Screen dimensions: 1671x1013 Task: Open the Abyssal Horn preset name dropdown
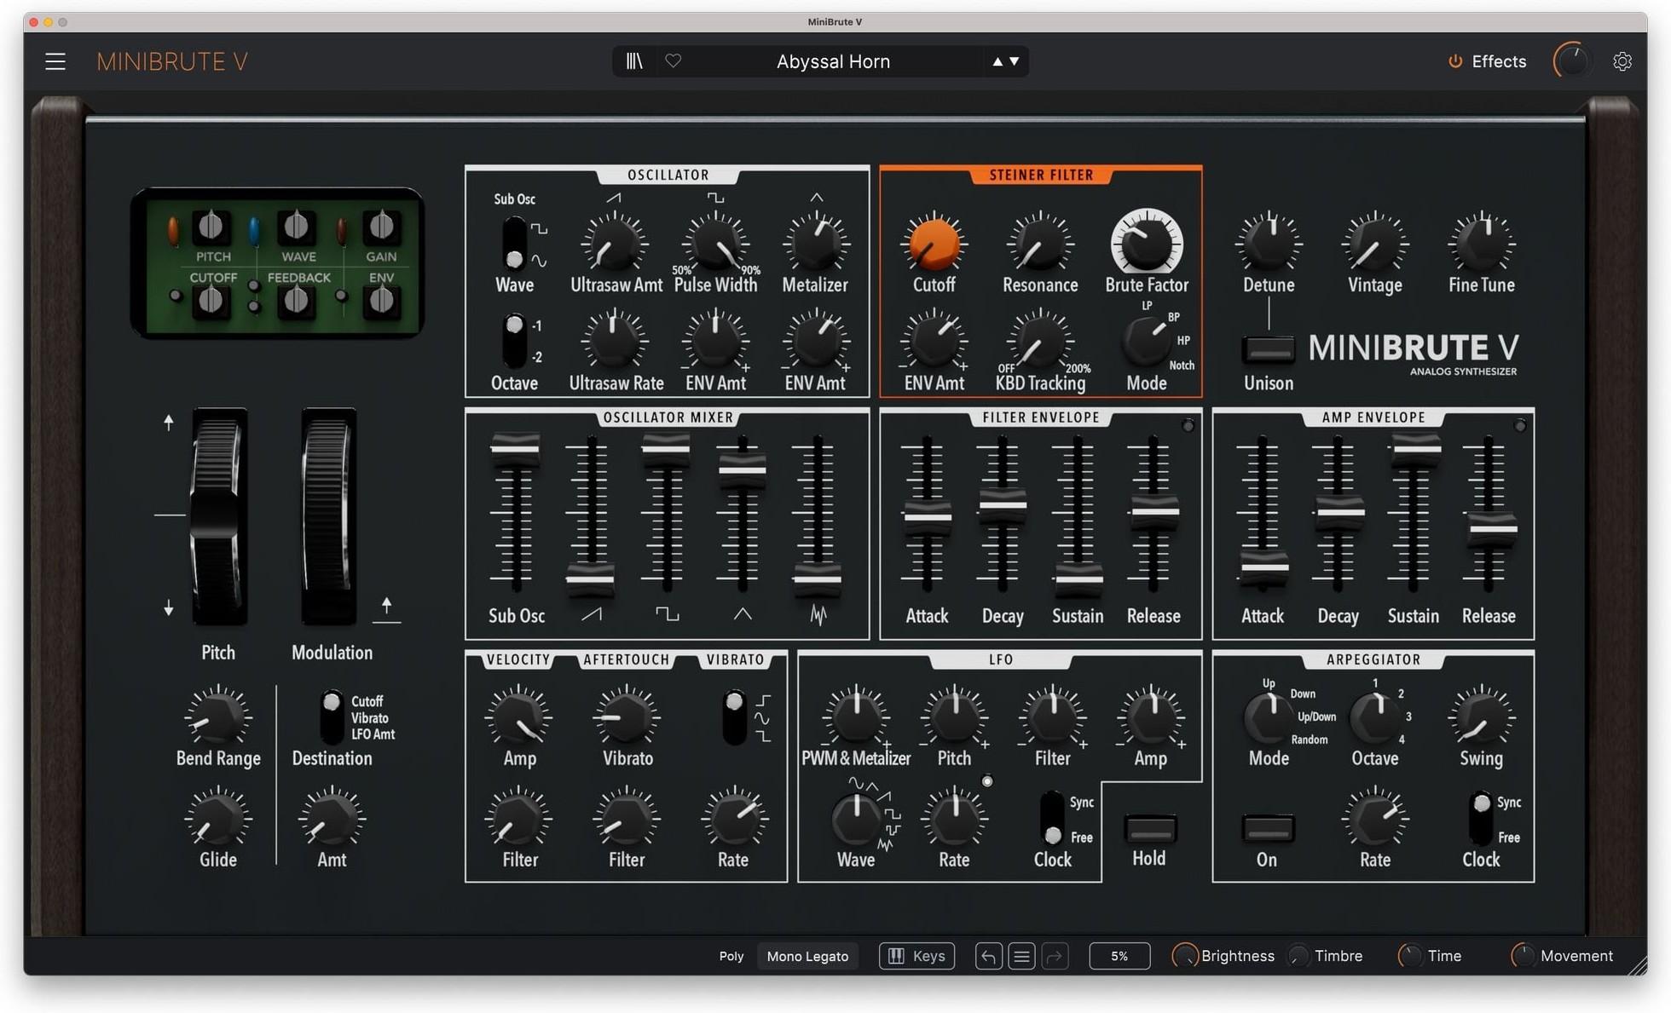click(x=833, y=61)
